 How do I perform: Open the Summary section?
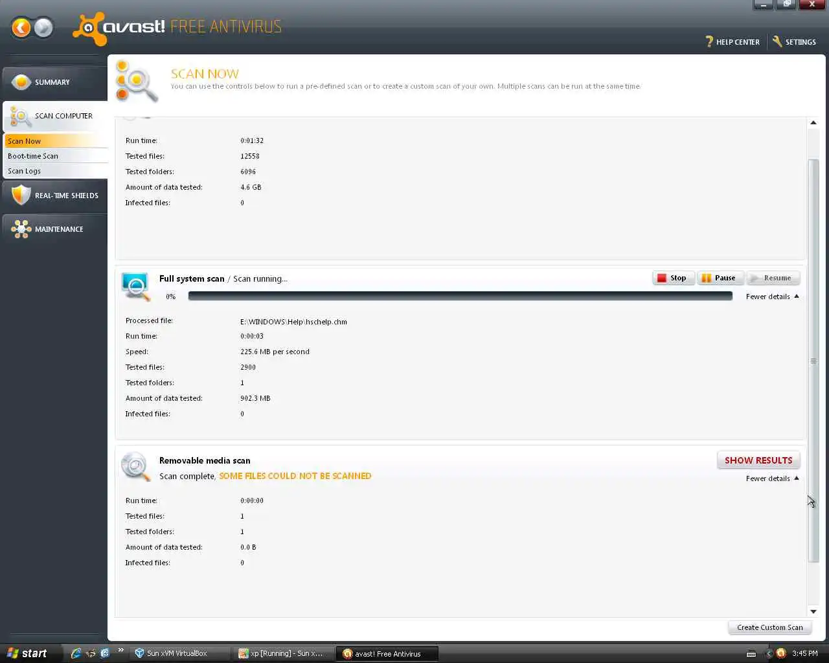(x=54, y=82)
